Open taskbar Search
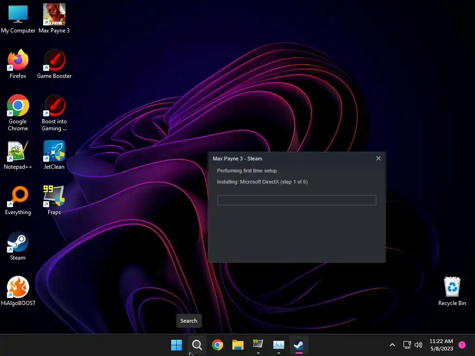 (197, 345)
